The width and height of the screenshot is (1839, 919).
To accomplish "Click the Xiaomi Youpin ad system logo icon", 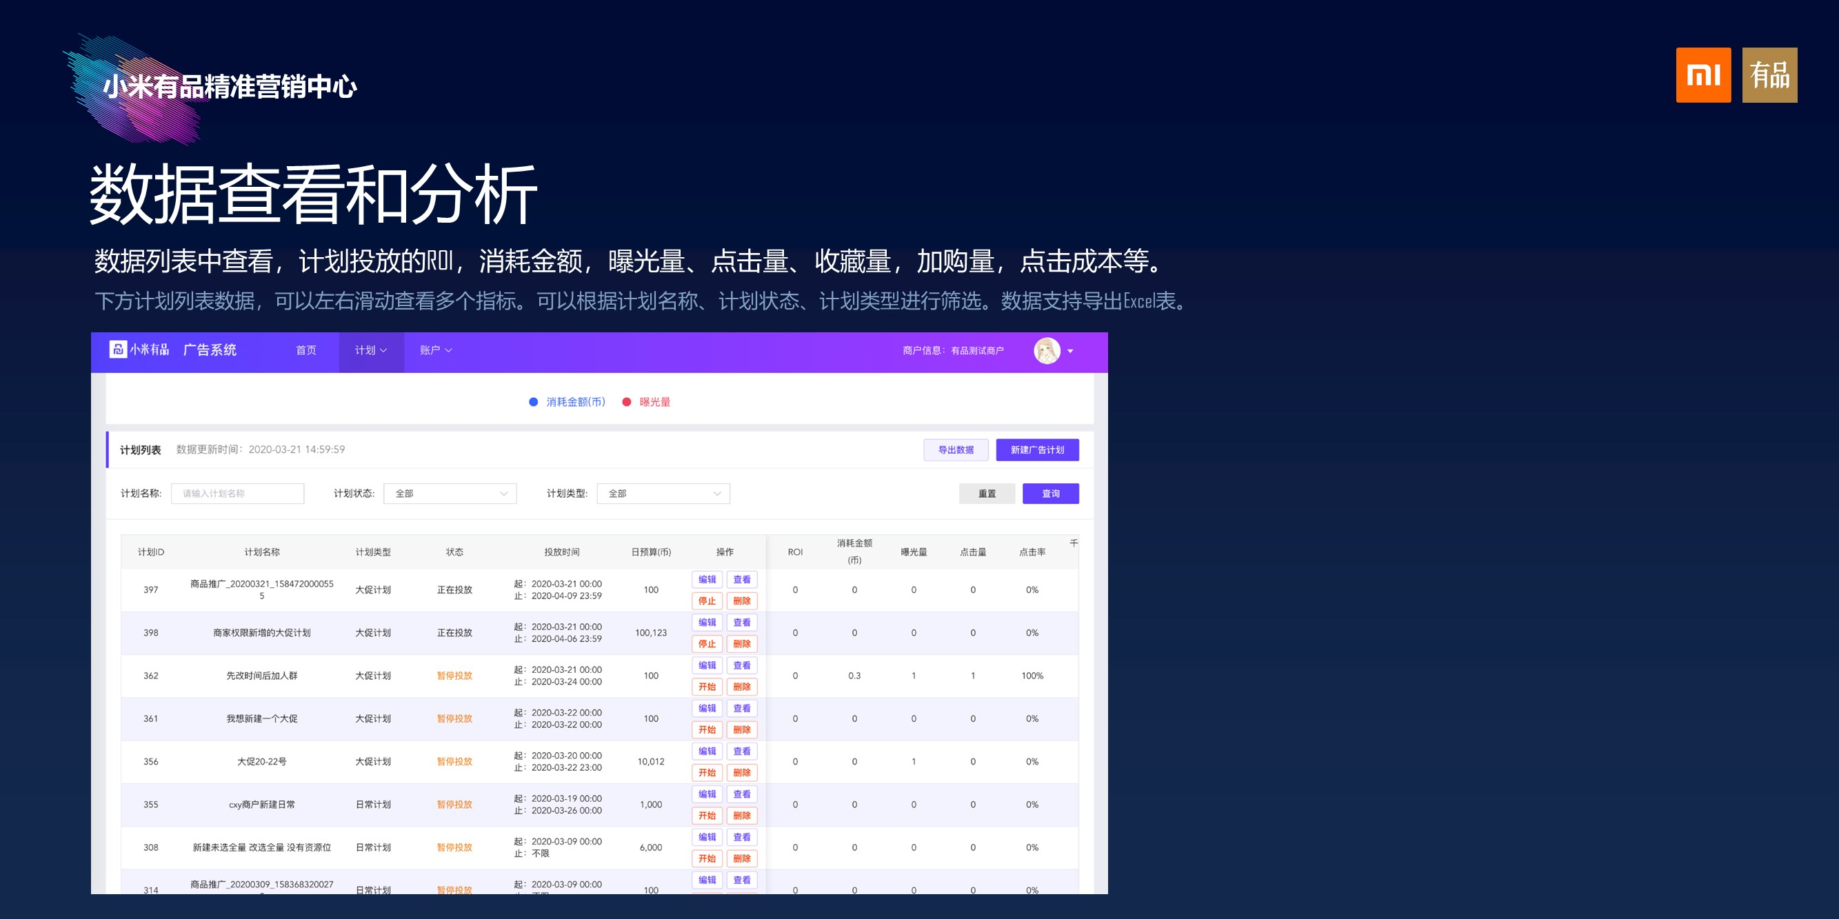I will pos(118,350).
